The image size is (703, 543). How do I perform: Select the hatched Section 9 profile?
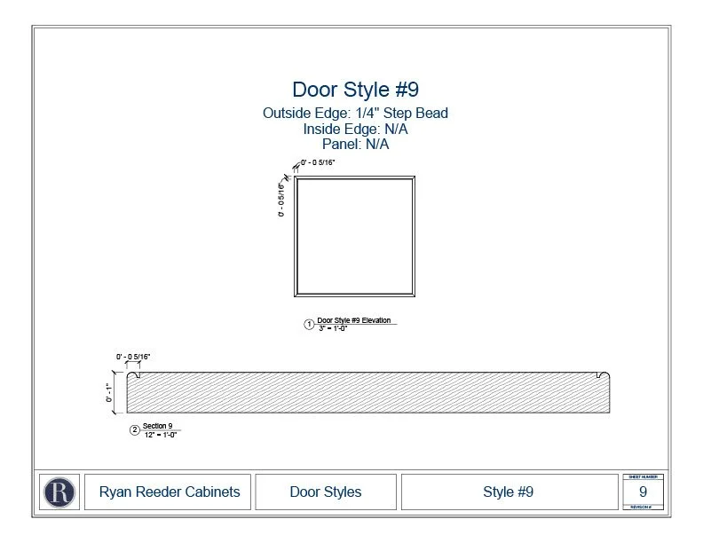(x=368, y=392)
